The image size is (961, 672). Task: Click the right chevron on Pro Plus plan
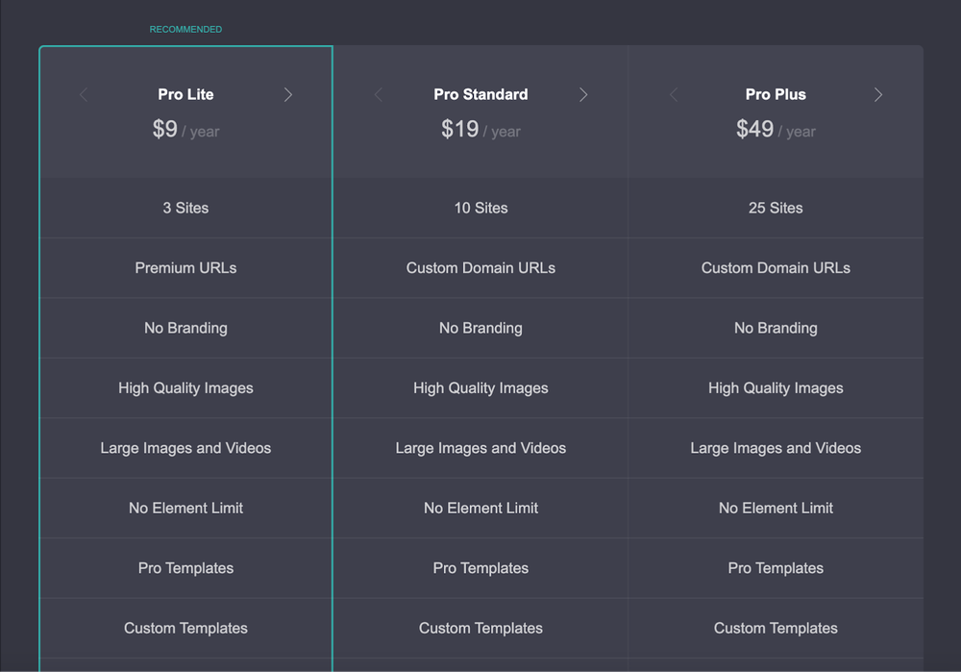tap(877, 94)
